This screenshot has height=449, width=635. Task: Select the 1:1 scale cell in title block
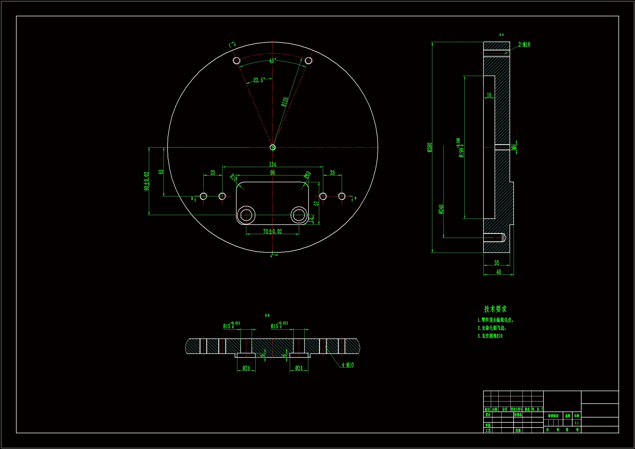tap(576, 423)
